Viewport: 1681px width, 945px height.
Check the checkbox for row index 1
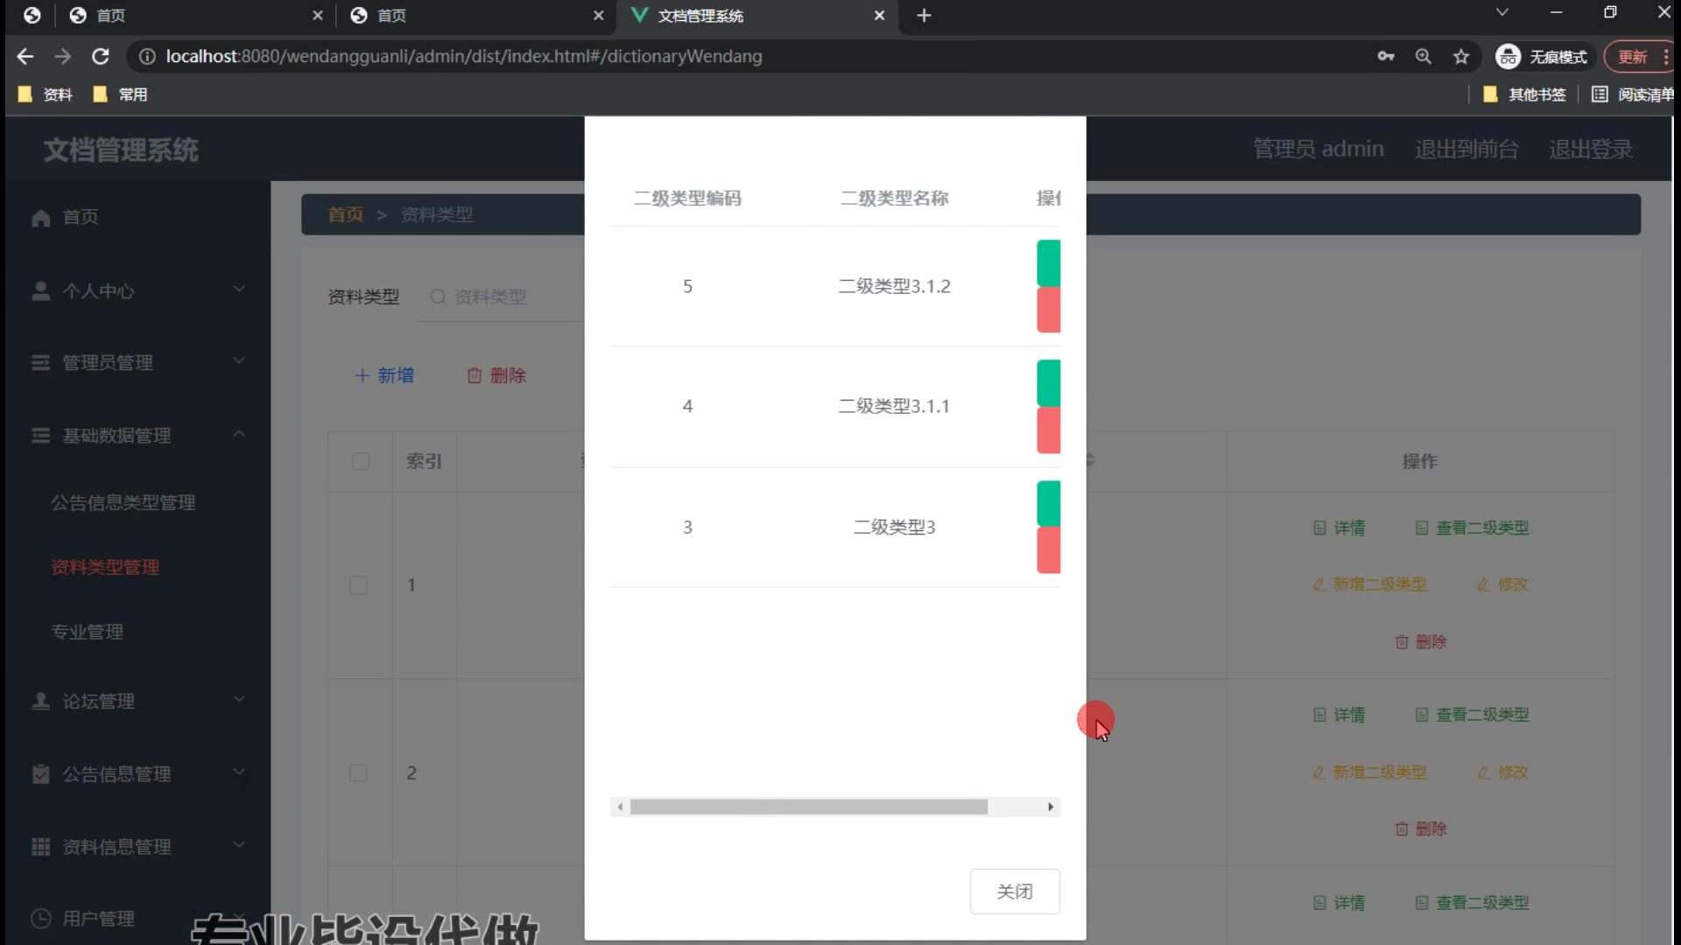[359, 585]
